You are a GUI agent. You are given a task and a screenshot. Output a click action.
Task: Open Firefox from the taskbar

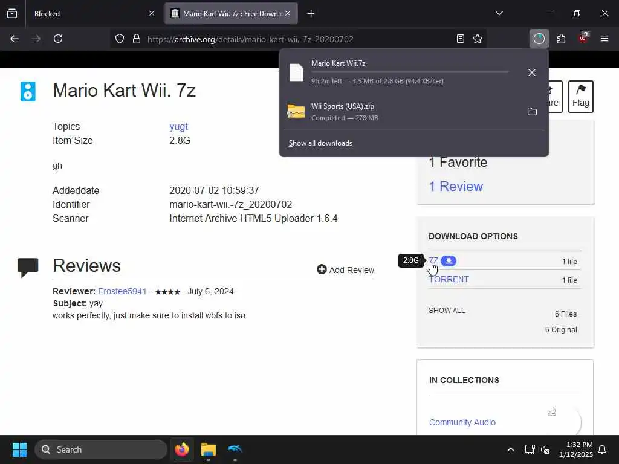(182, 449)
